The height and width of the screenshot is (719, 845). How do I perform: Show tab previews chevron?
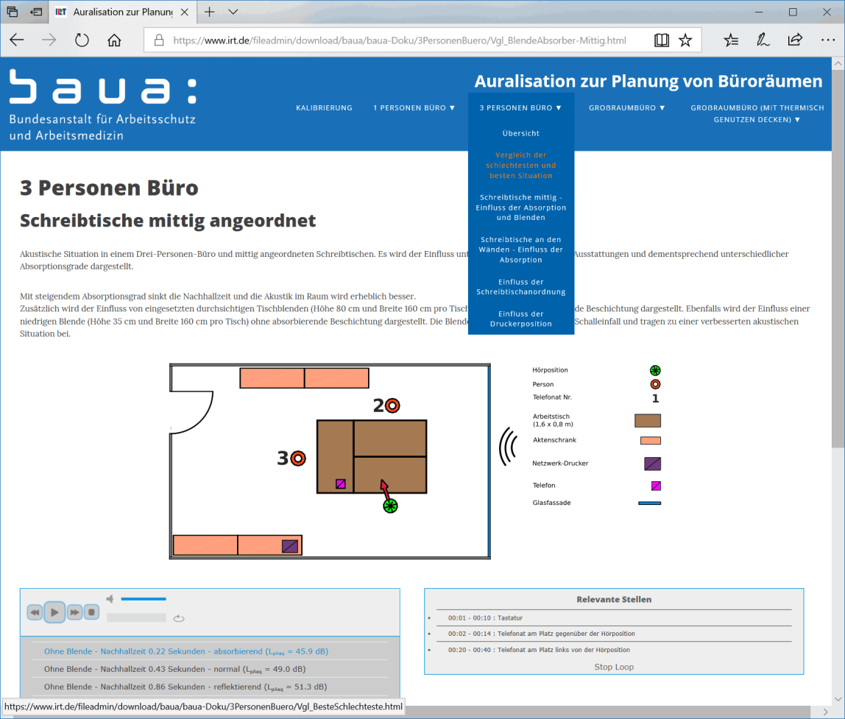233,11
